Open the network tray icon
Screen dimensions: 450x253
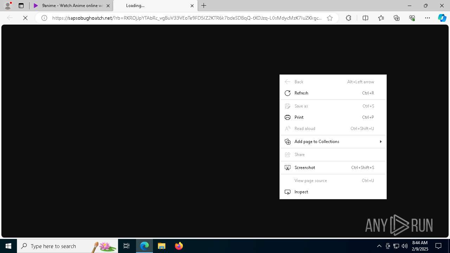(396, 246)
